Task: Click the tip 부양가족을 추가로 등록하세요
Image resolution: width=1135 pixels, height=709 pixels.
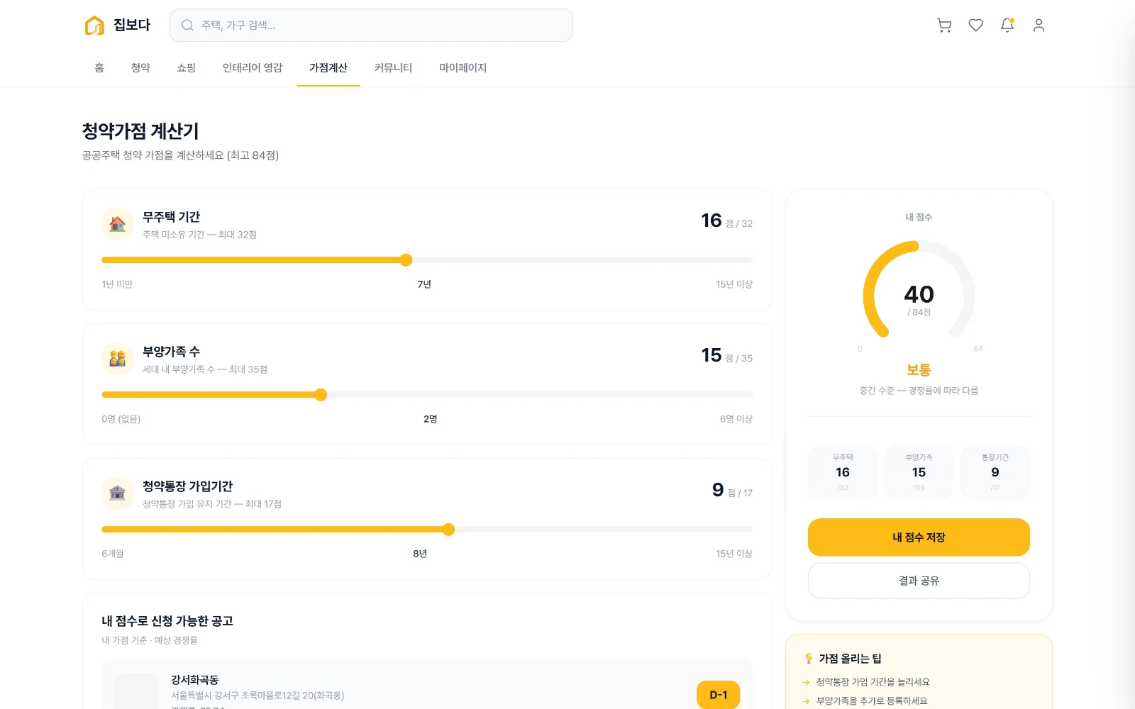Action: coord(872,701)
